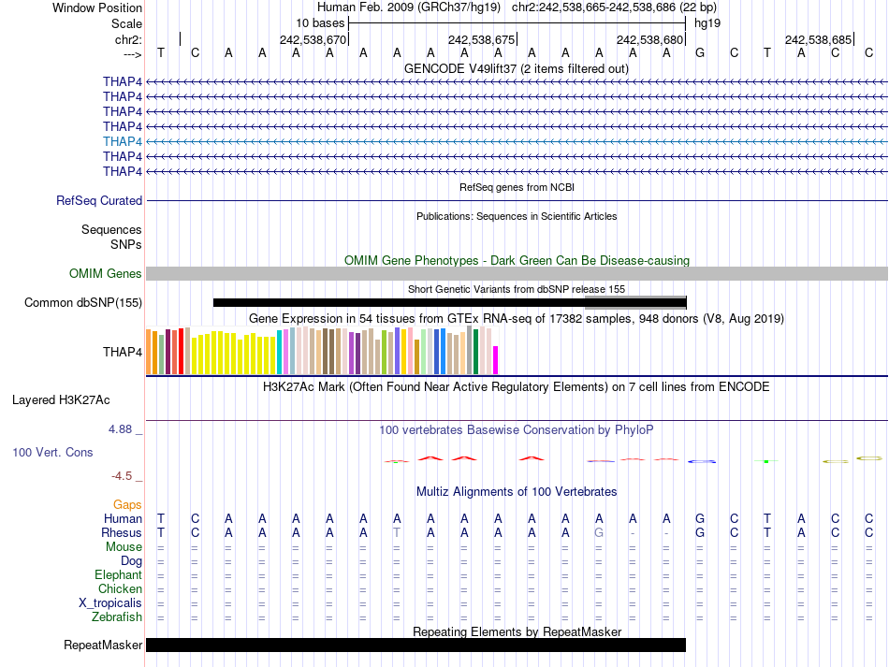The width and height of the screenshot is (889, 667).
Task: Select the Zebrafish alignment row label
Action: [x=117, y=617]
